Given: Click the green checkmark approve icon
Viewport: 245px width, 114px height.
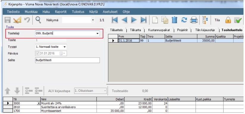Looking at the screenshot, I should pos(238,20).
